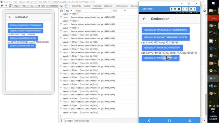Open the Visual Studio Code taskbar item

(x=213, y=86)
